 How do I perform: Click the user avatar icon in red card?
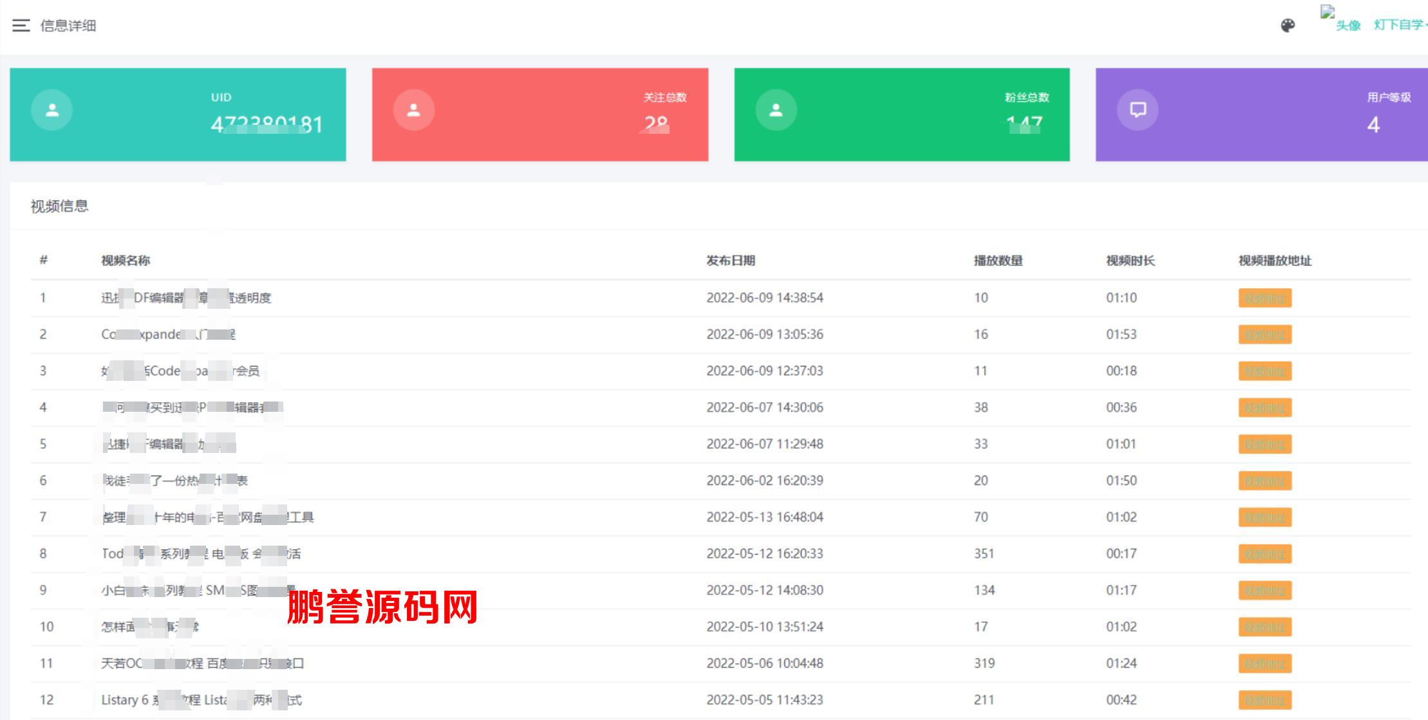413,110
